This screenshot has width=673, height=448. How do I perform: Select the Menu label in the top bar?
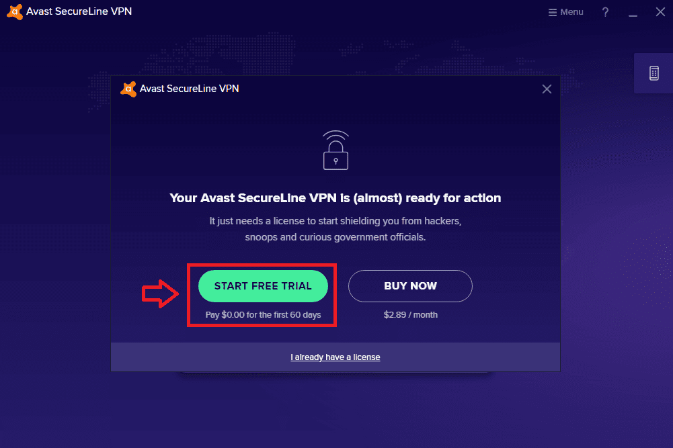pyautogui.click(x=571, y=12)
